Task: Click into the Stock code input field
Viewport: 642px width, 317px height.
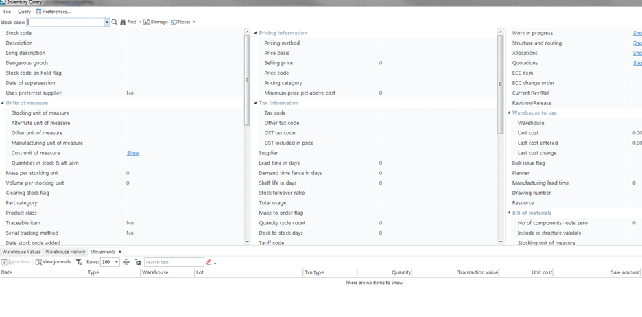Action: [x=66, y=22]
